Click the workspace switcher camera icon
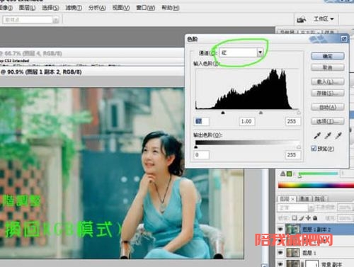354x267 pixels. pyautogui.click(x=302, y=19)
